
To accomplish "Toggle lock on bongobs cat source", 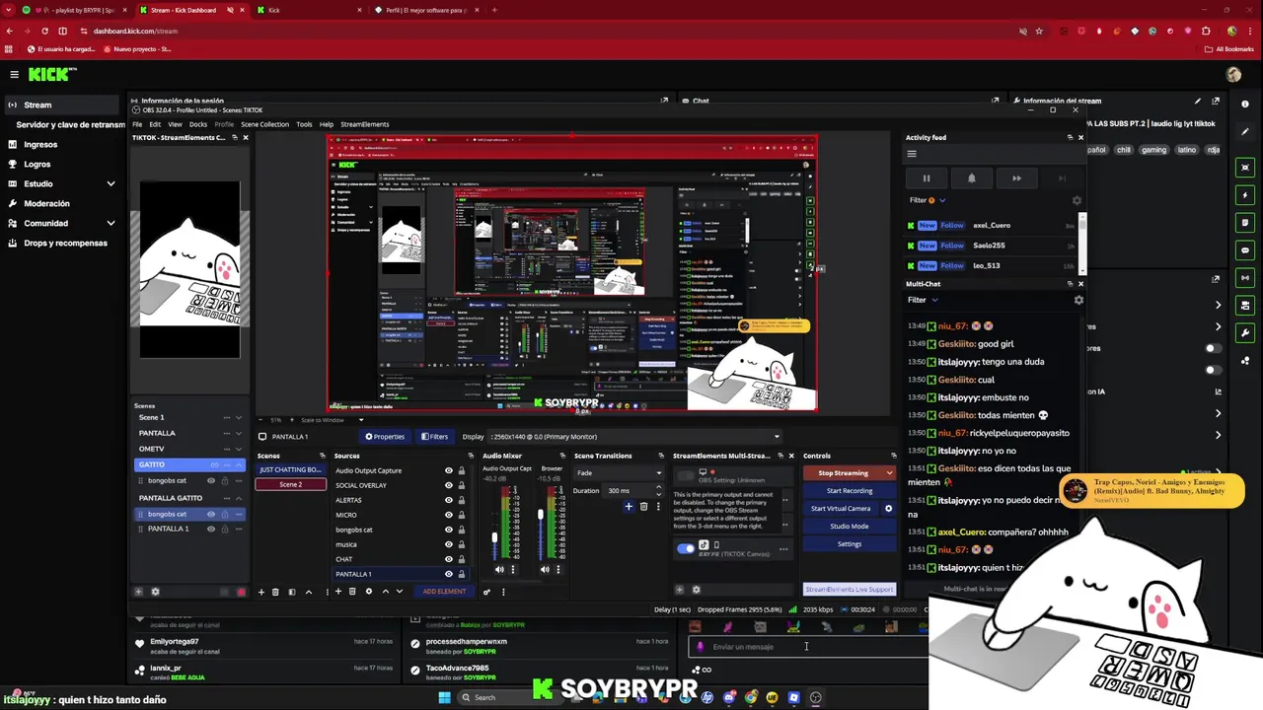I will (x=461, y=531).
